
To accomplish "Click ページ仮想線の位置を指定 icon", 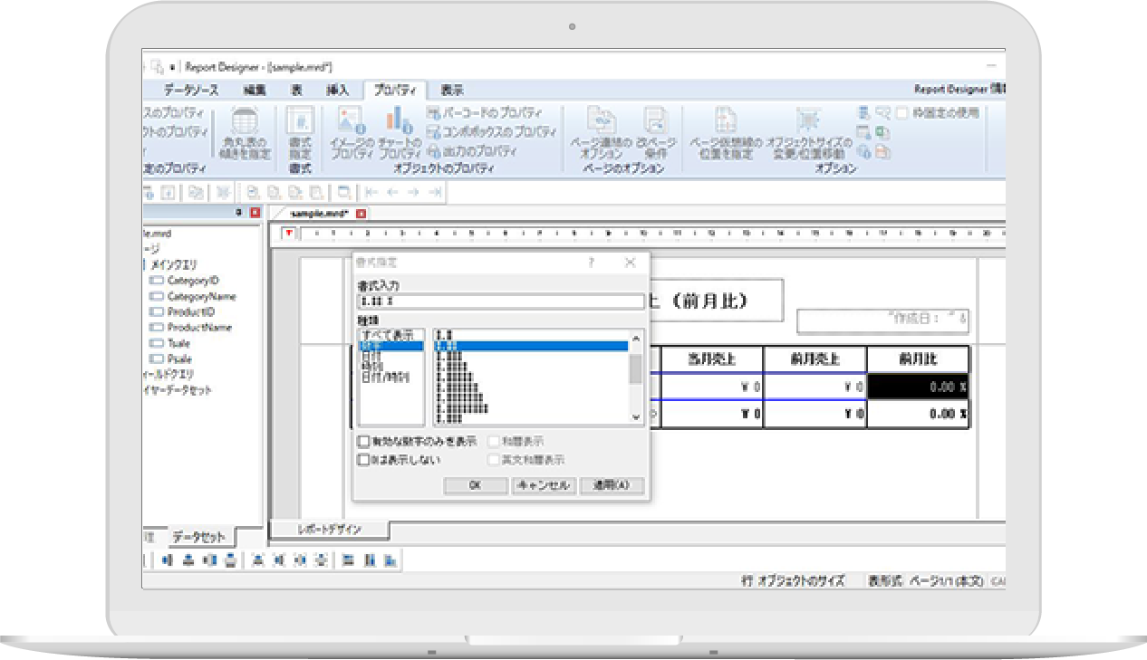I will point(723,121).
